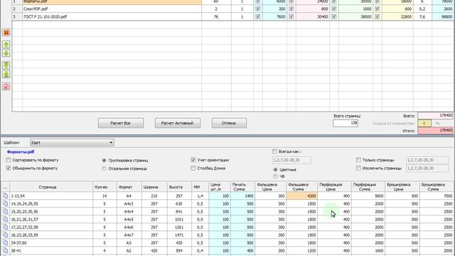
Task: Enable 'Только страницы' checkbox
Action: point(358,160)
